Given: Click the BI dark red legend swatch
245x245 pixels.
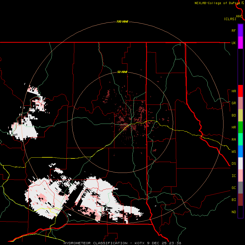Looking at the screenshot, I should pos(240,200).
